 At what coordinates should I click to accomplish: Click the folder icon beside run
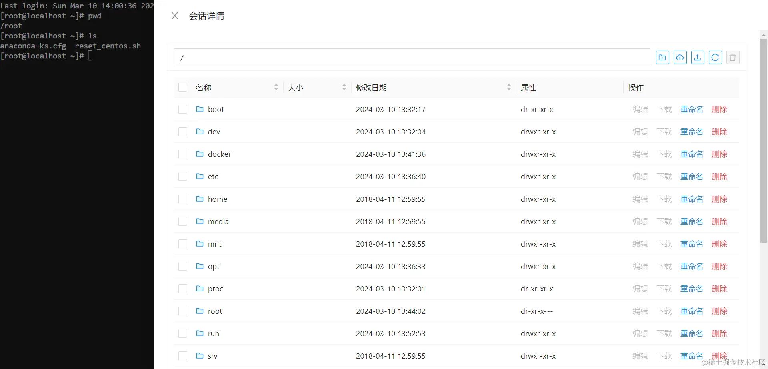coord(200,333)
